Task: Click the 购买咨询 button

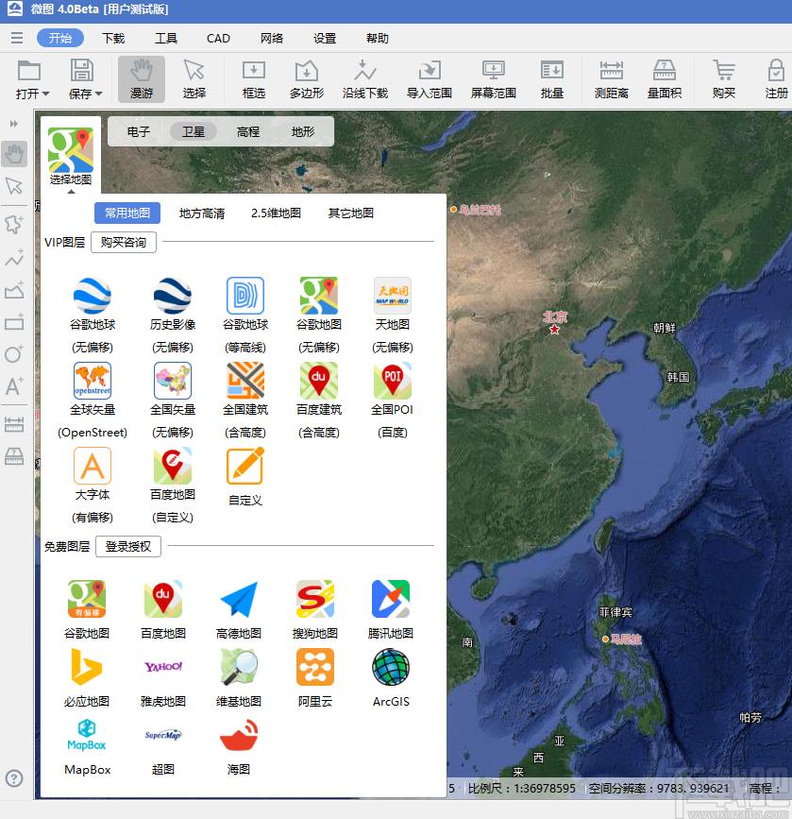Action: (x=124, y=243)
